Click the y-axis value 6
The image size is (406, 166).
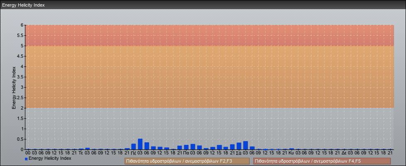(22, 25)
